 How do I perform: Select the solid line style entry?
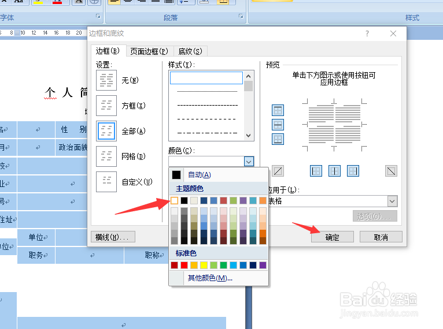tap(206, 78)
